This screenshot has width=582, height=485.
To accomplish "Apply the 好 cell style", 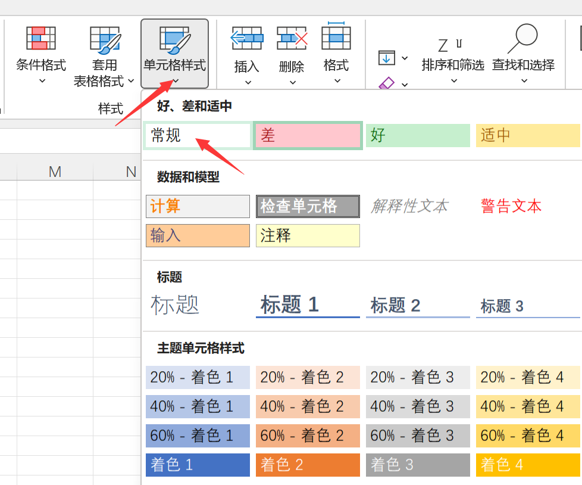I will pos(417,135).
